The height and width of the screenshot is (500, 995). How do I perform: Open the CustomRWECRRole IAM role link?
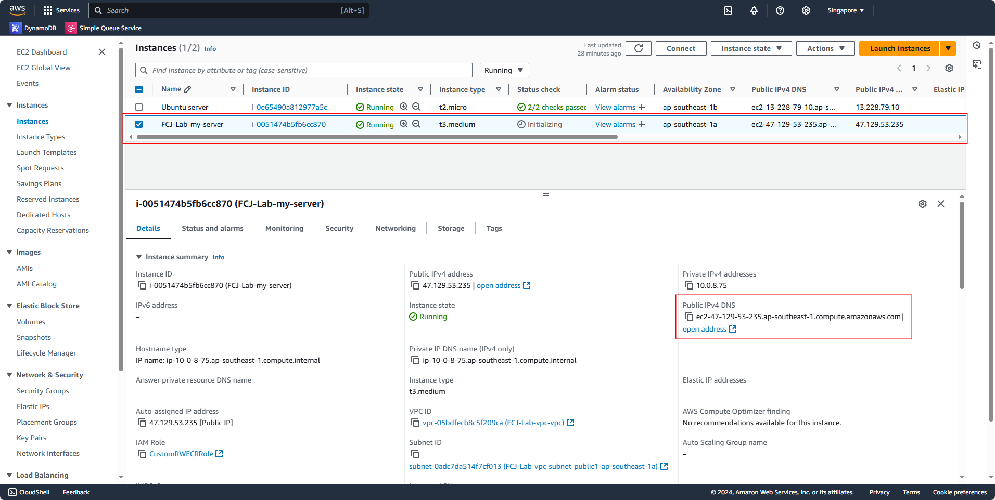[x=186, y=454]
